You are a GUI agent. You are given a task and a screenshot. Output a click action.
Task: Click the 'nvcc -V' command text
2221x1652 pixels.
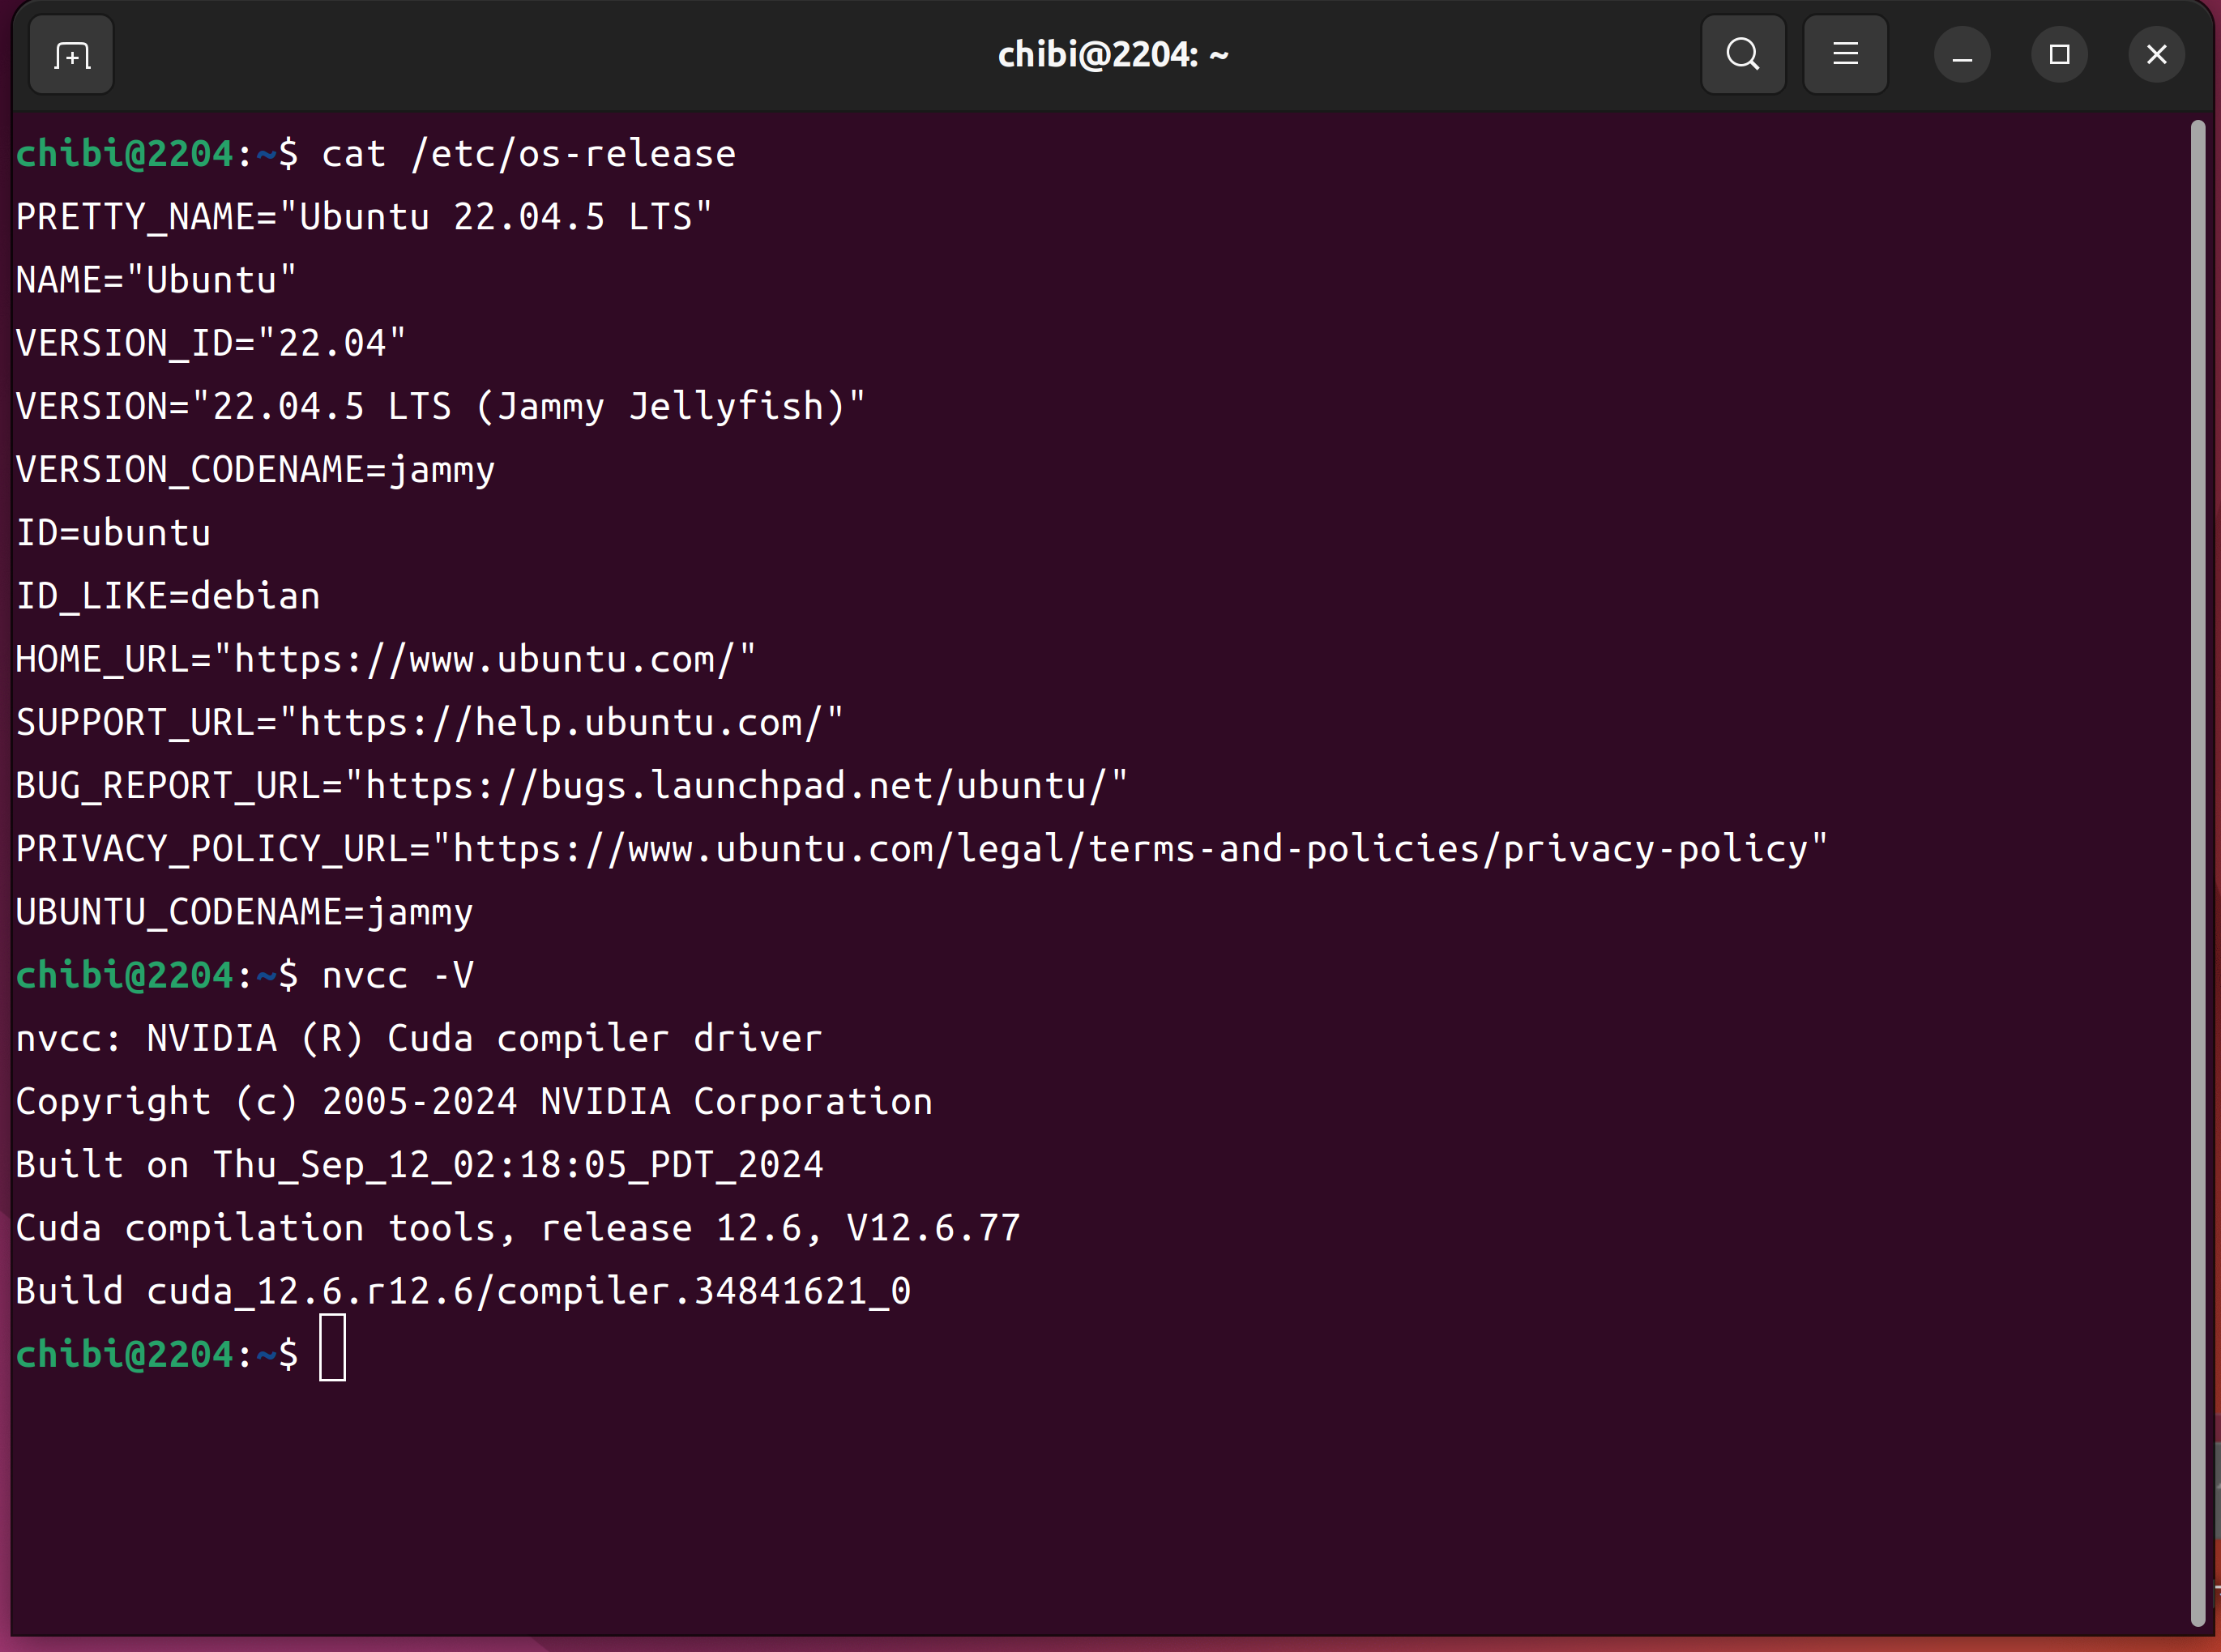[x=397, y=975]
